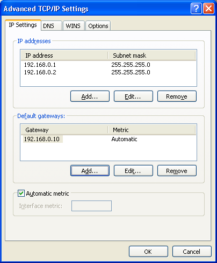Close the Advanced TCP/IP Settings dialog
This screenshot has width=217, height=263.
point(208,8)
